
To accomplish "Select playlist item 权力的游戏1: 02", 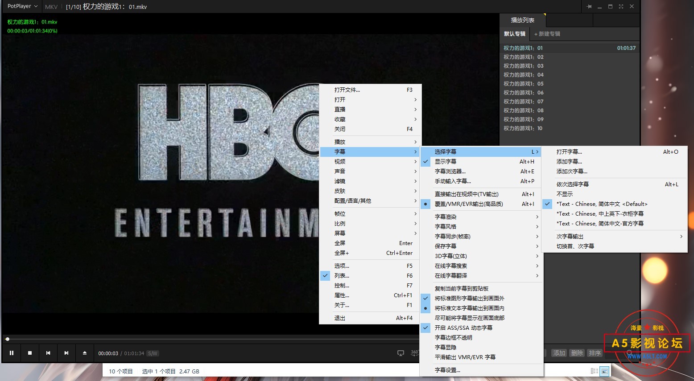I will pos(570,57).
